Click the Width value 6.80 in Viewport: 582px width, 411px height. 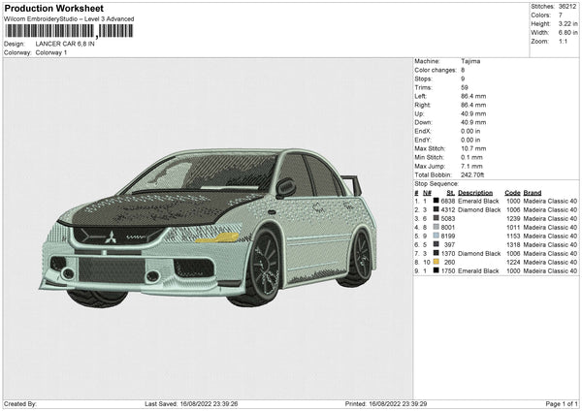[568, 33]
